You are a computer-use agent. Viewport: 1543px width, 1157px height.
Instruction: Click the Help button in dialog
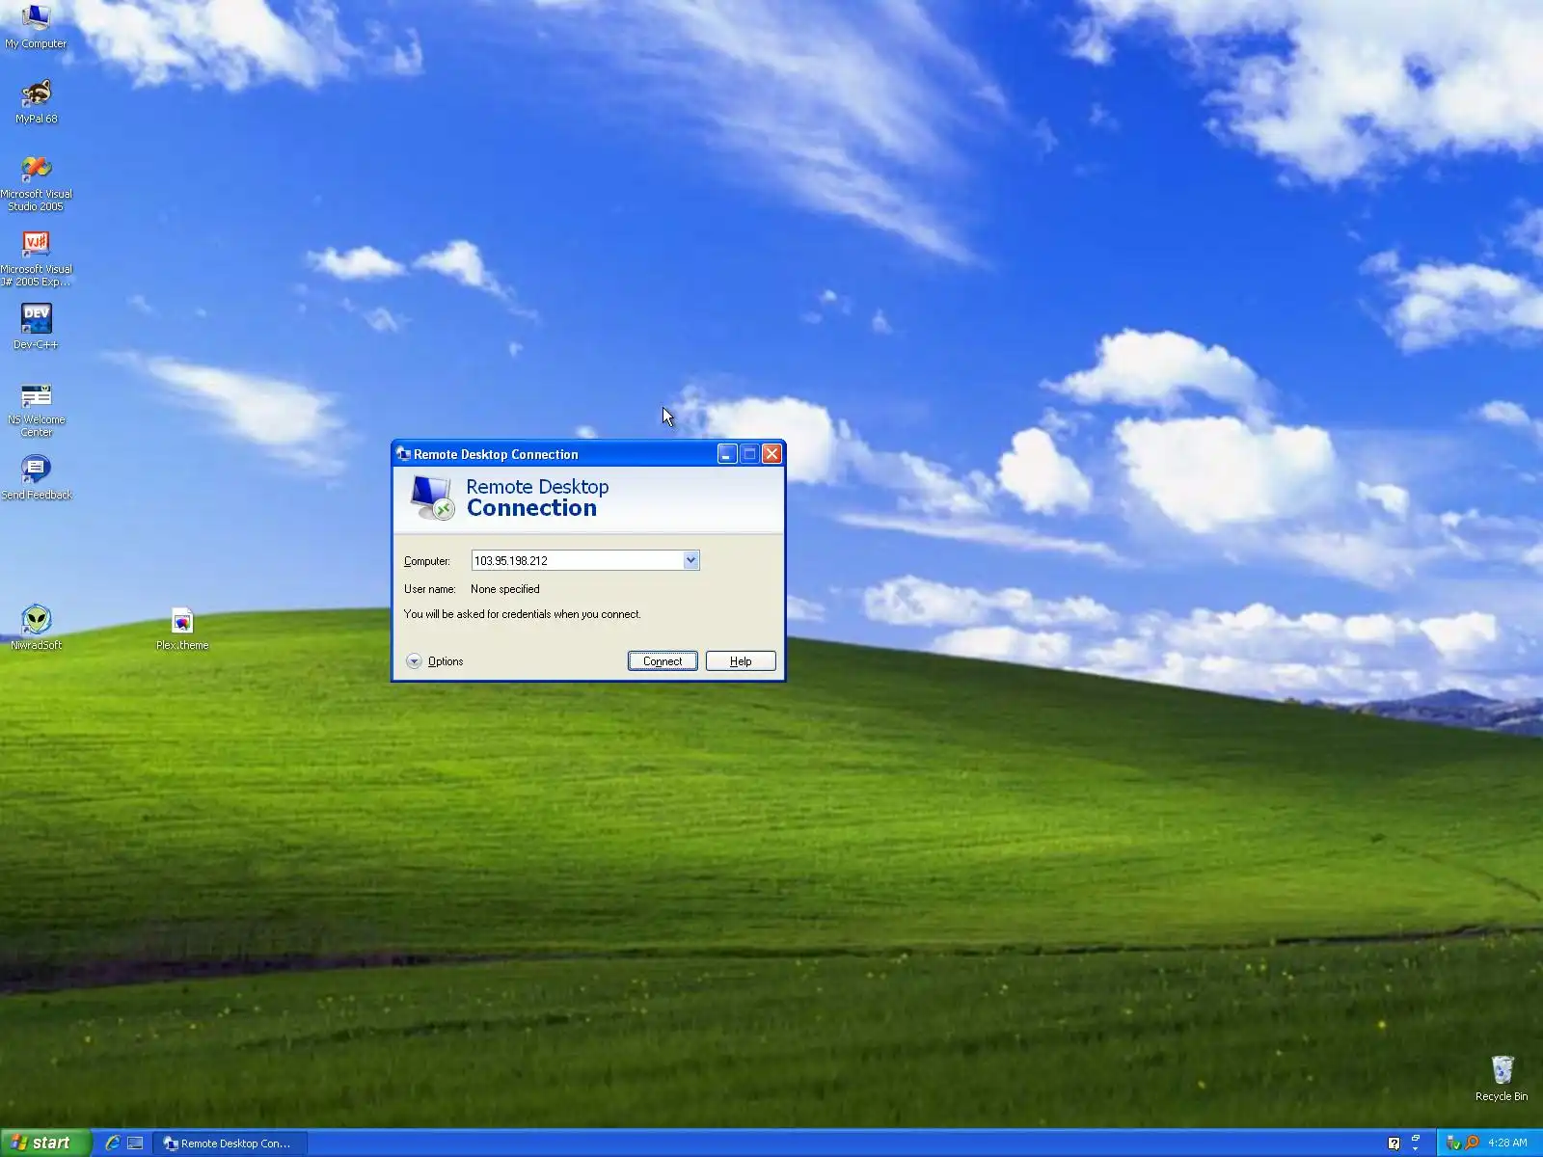[741, 661]
